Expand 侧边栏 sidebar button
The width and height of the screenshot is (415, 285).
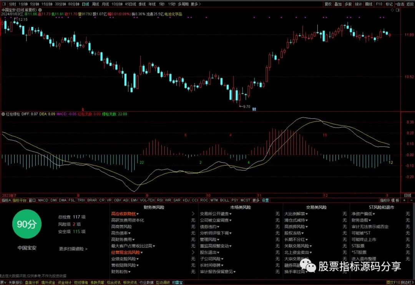(407, 283)
